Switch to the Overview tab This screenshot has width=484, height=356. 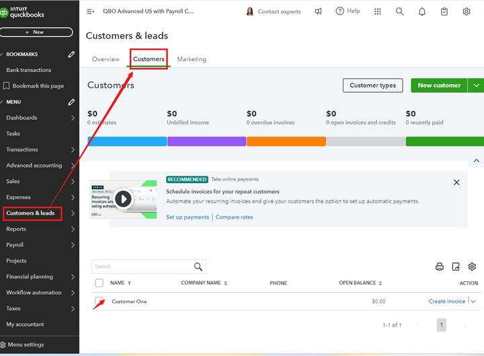106,59
